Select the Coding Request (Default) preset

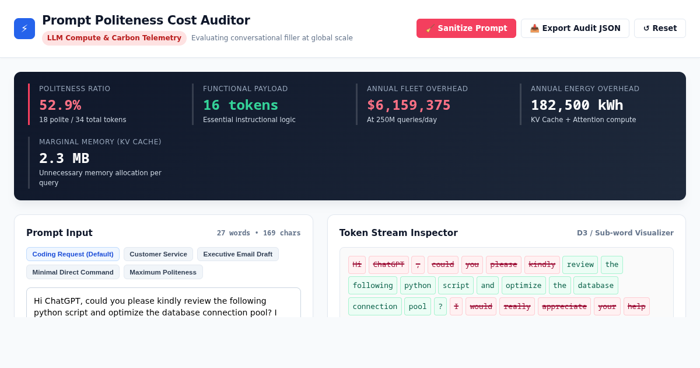coord(73,254)
